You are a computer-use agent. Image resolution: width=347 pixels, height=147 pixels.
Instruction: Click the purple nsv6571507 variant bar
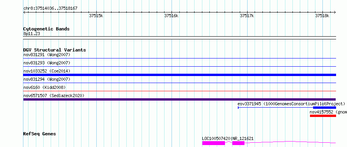click(179, 99)
